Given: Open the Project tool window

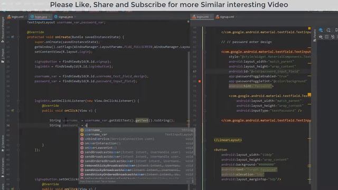Looking at the screenshot, I should click(3, 55).
